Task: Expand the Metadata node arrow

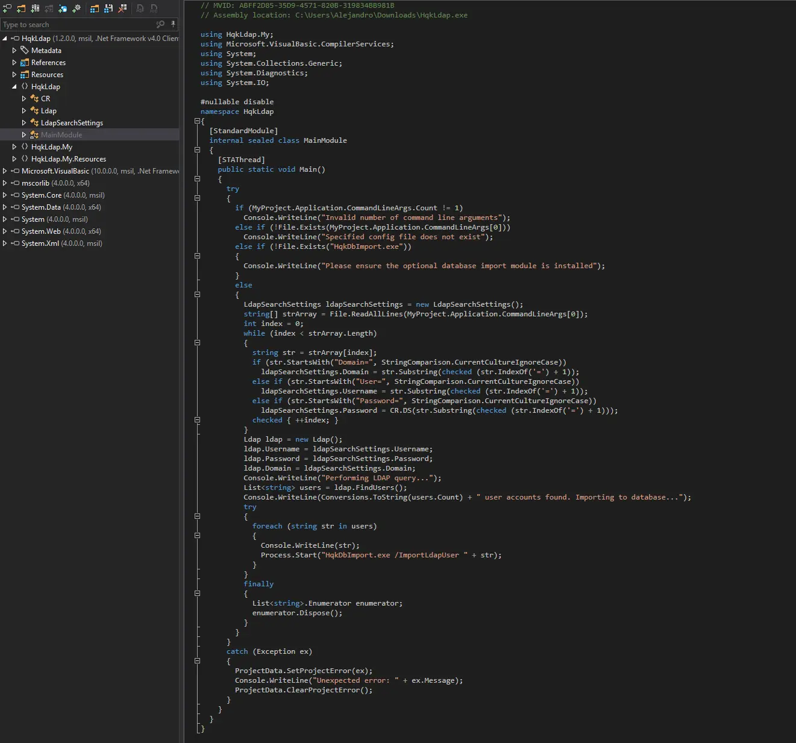Action: tap(14, 50)
